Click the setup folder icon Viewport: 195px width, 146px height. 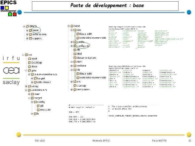pyautogui.click(x=30, y=86)
